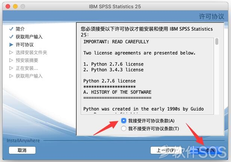The image size is (231, 162).
Task: Click the checked 获取用户输入 step
Action: (29, 37)
